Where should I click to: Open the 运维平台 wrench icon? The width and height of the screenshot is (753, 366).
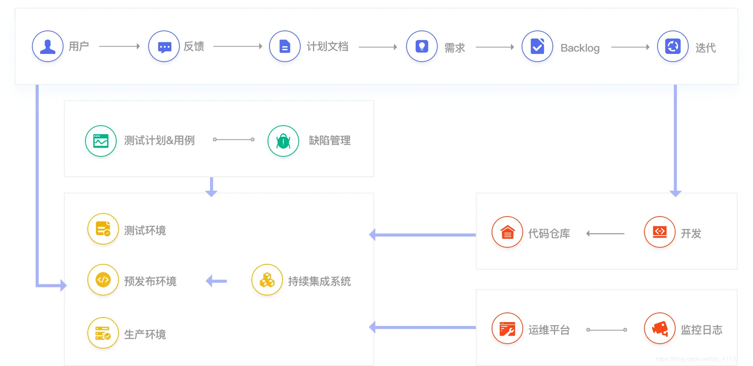click(507, 329)
